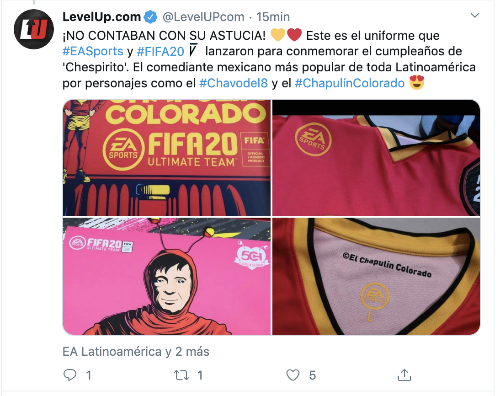Like the tweet with heart icon
The height and width of the screenshot is (396, 500).
click(x=293, y=375)
